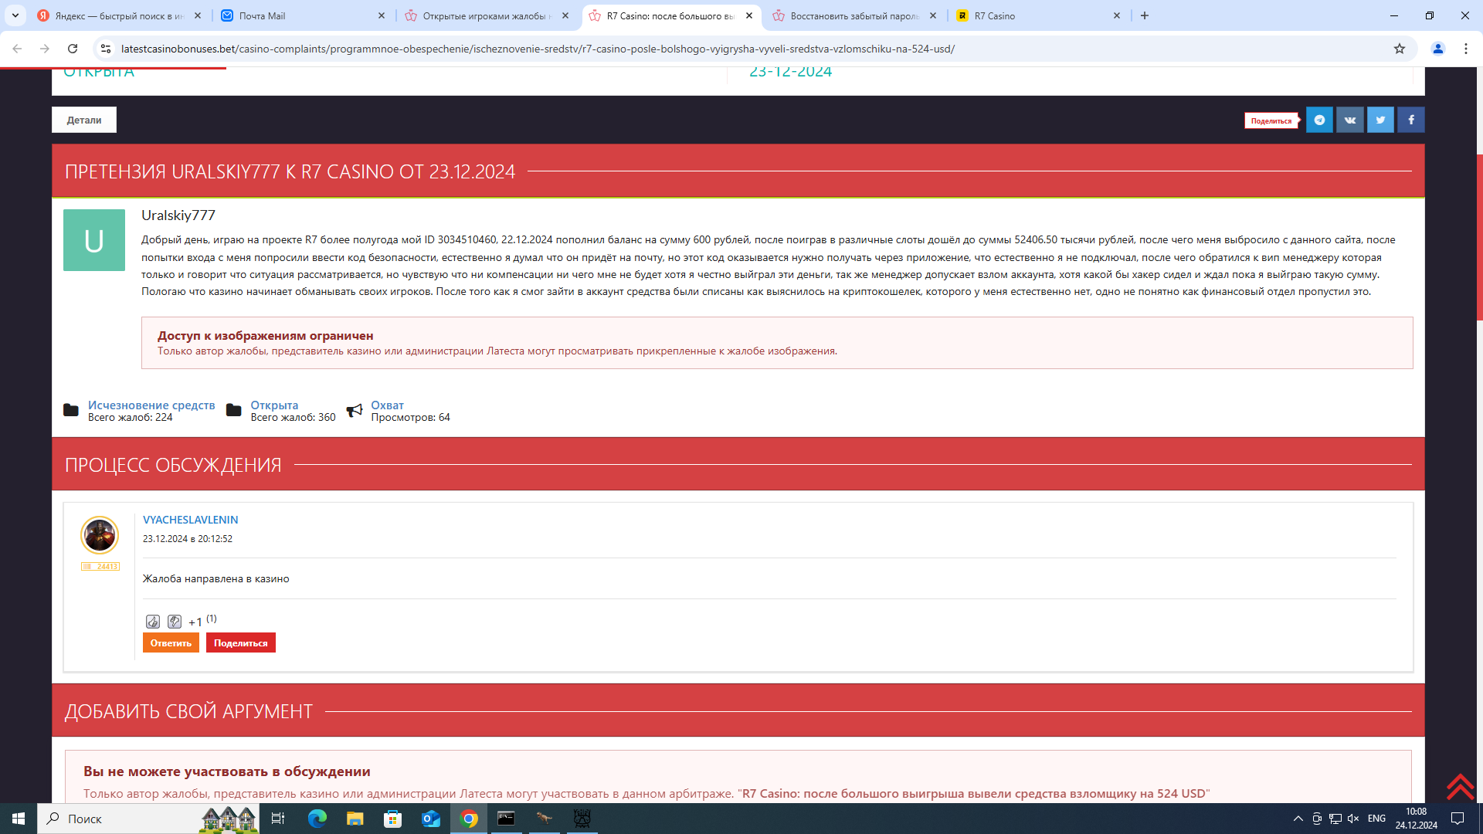Click the Жалоба направлена в казино comment text
Viewport: 1483px width, 834px height.
(x=216, y=579)
